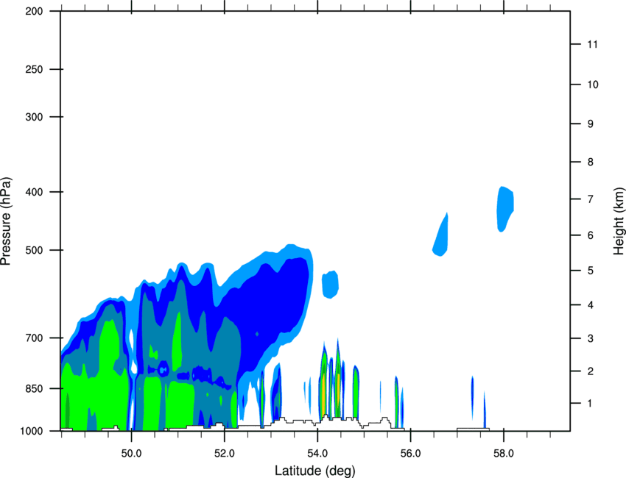Click height tick label 3
Viewport: 626px width, 478px height.
pos(591,338)
